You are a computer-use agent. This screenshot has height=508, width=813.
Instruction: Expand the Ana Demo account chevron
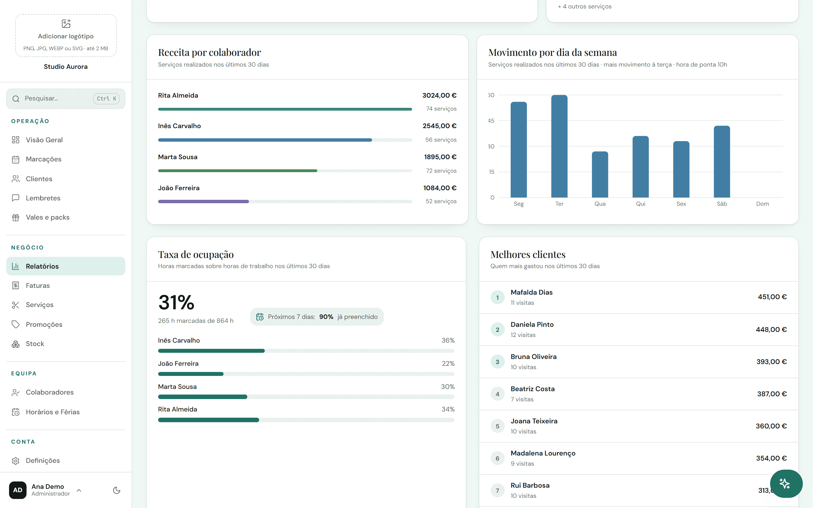[79, 490]
